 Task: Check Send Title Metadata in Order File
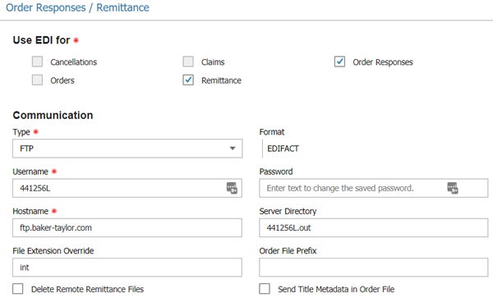tap(265, 288)
